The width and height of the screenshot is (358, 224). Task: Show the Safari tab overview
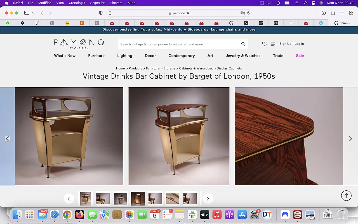[x=351, y=13]
